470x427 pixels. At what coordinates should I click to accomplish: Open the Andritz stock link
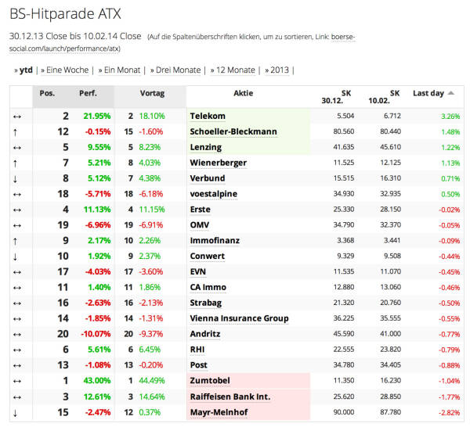(205, 334)
